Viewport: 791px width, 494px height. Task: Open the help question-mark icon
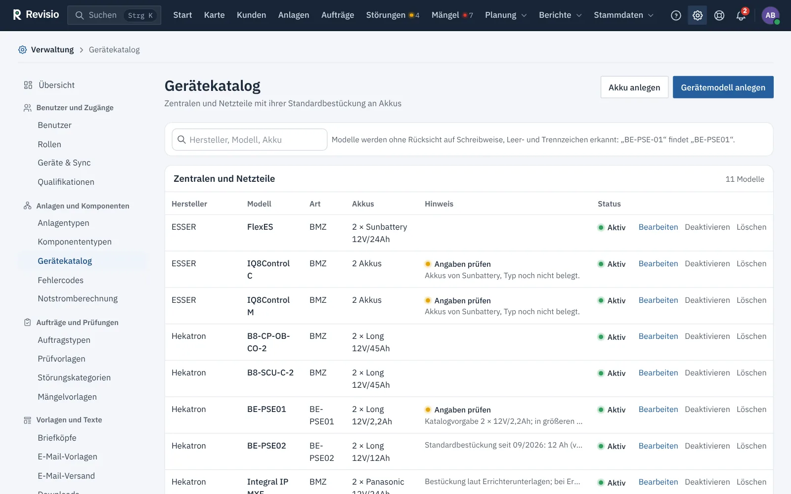click(676, 15)
